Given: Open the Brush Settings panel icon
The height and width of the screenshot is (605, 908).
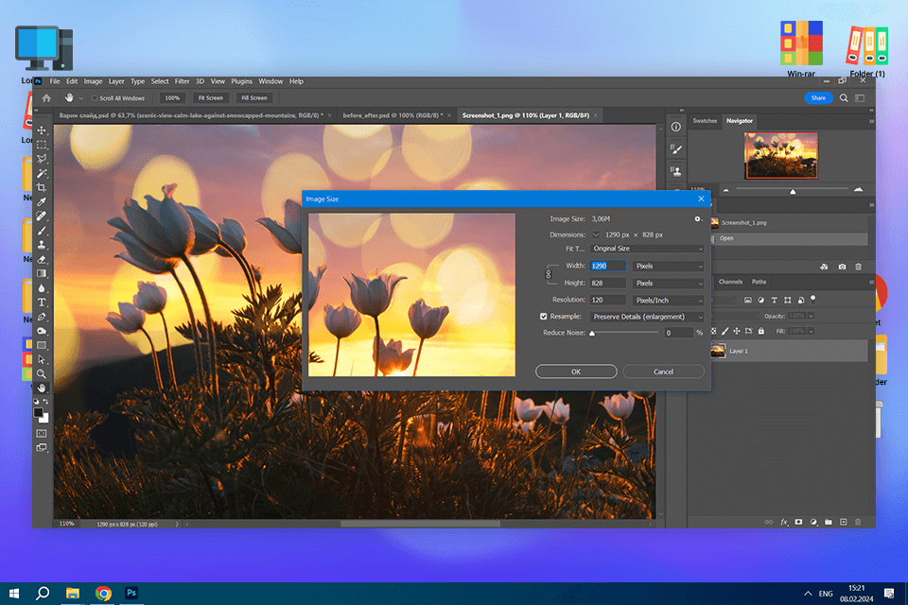Looking at the screenshot, I should (675, 149).
